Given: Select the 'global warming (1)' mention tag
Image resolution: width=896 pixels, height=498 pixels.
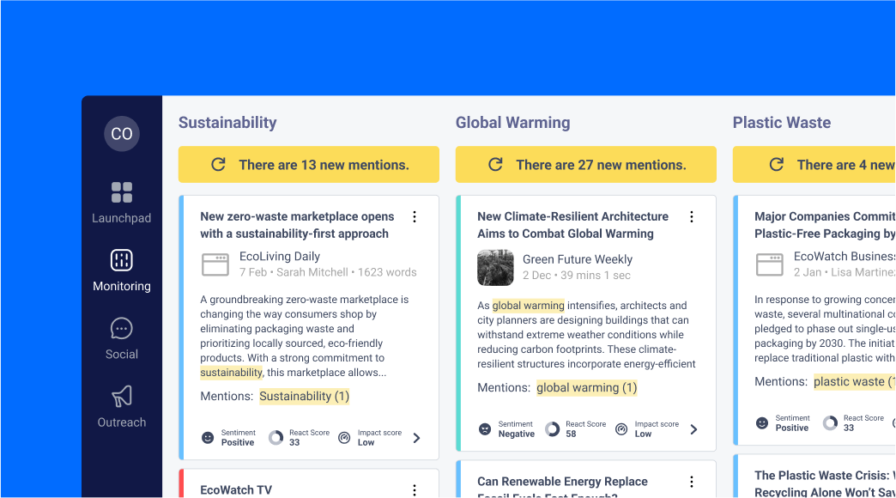Looking at the screenshot, I should pos(587,388).
